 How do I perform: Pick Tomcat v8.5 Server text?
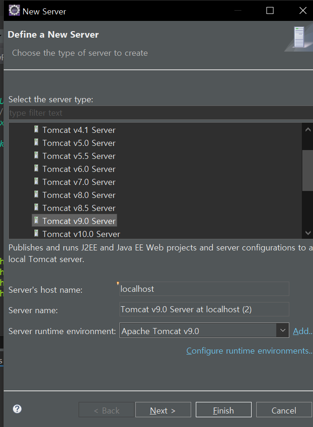coord(79,208)
